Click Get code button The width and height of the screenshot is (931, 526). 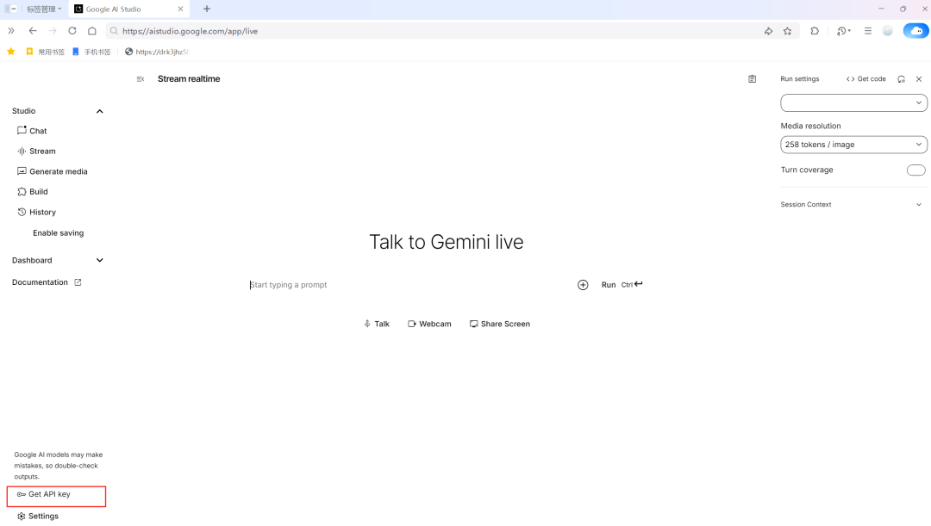[865, 79]
